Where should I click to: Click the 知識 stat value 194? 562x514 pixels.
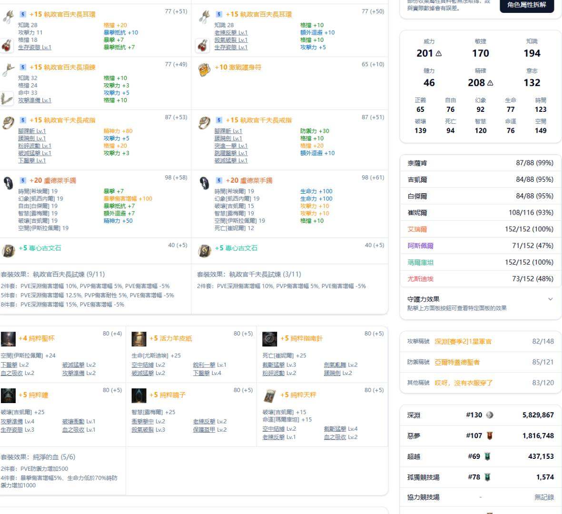[532, 53]
